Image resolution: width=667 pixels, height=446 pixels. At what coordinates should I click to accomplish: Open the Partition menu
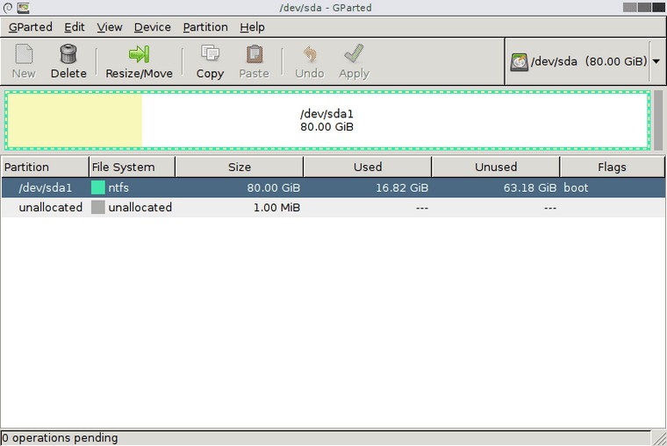pos(205,27)
